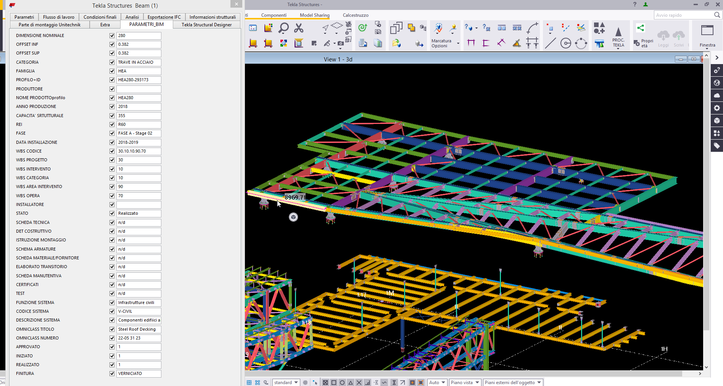Toggle the REI checkbox
The width and height of the screenshot is (723, 386).
(112, 124)
